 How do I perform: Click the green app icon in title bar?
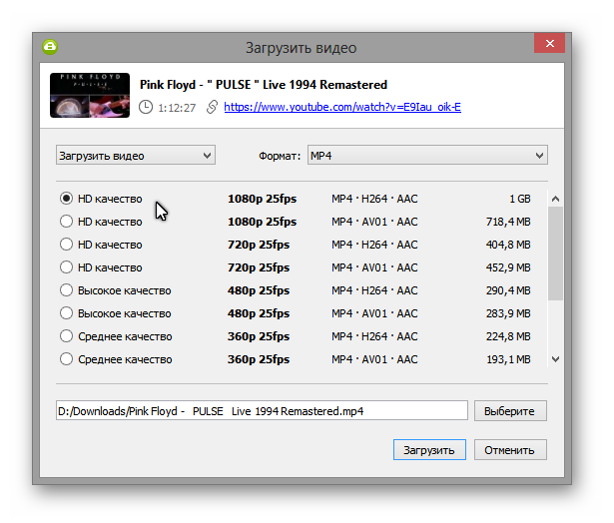click(x=50, y=47)
